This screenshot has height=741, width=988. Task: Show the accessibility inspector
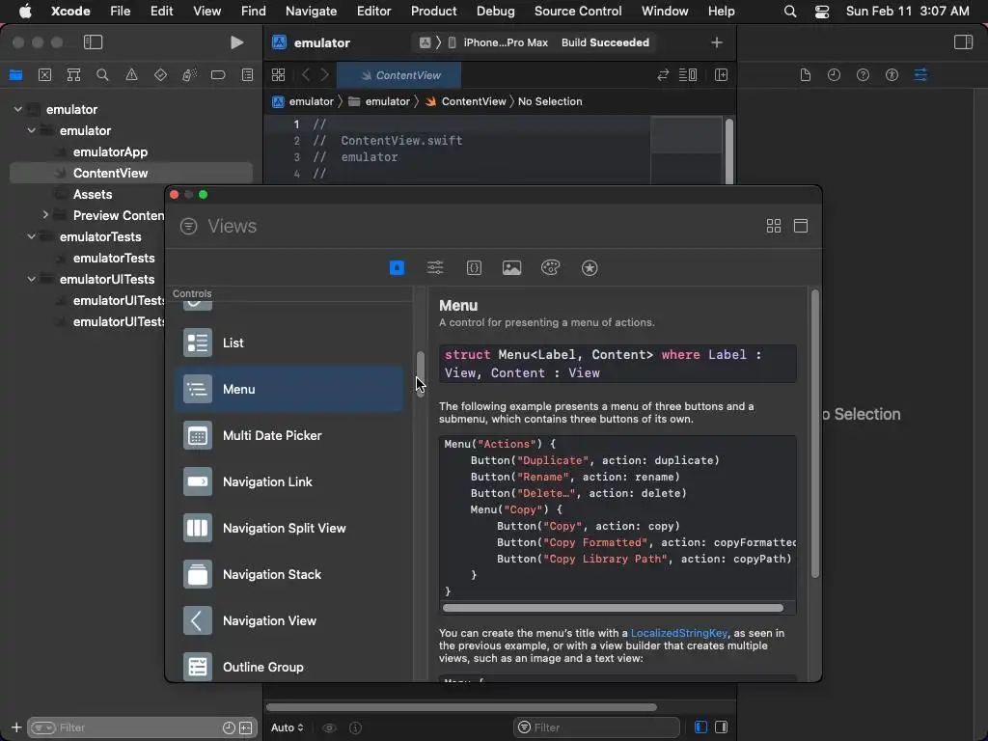click(892, 75)
